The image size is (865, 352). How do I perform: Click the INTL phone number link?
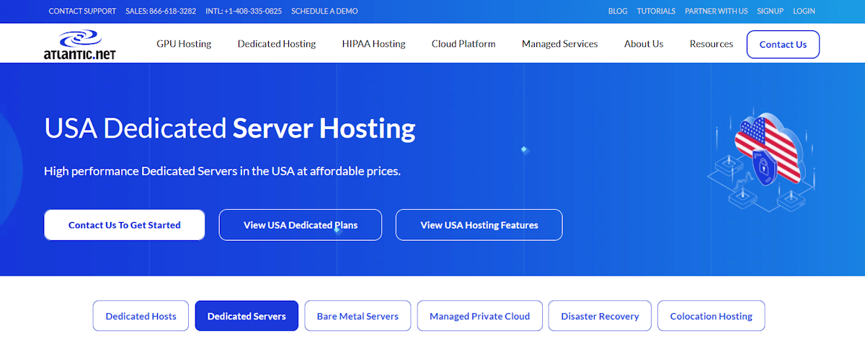244,11
